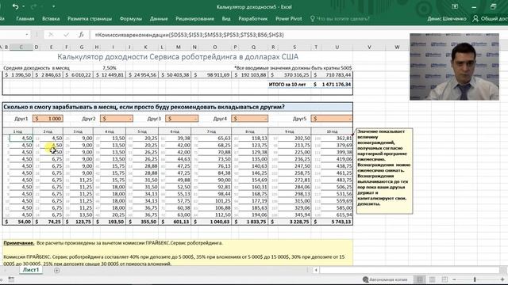Click the Друг2 orange input cell

[117, 119]
